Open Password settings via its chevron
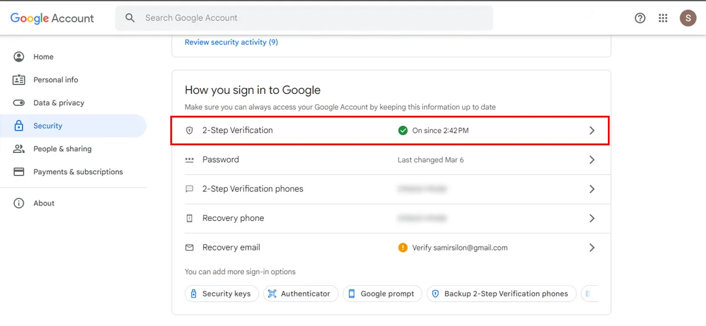 coord(592,160)
